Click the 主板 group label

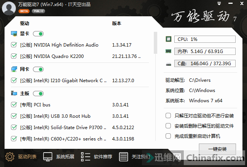click(25, 94)
